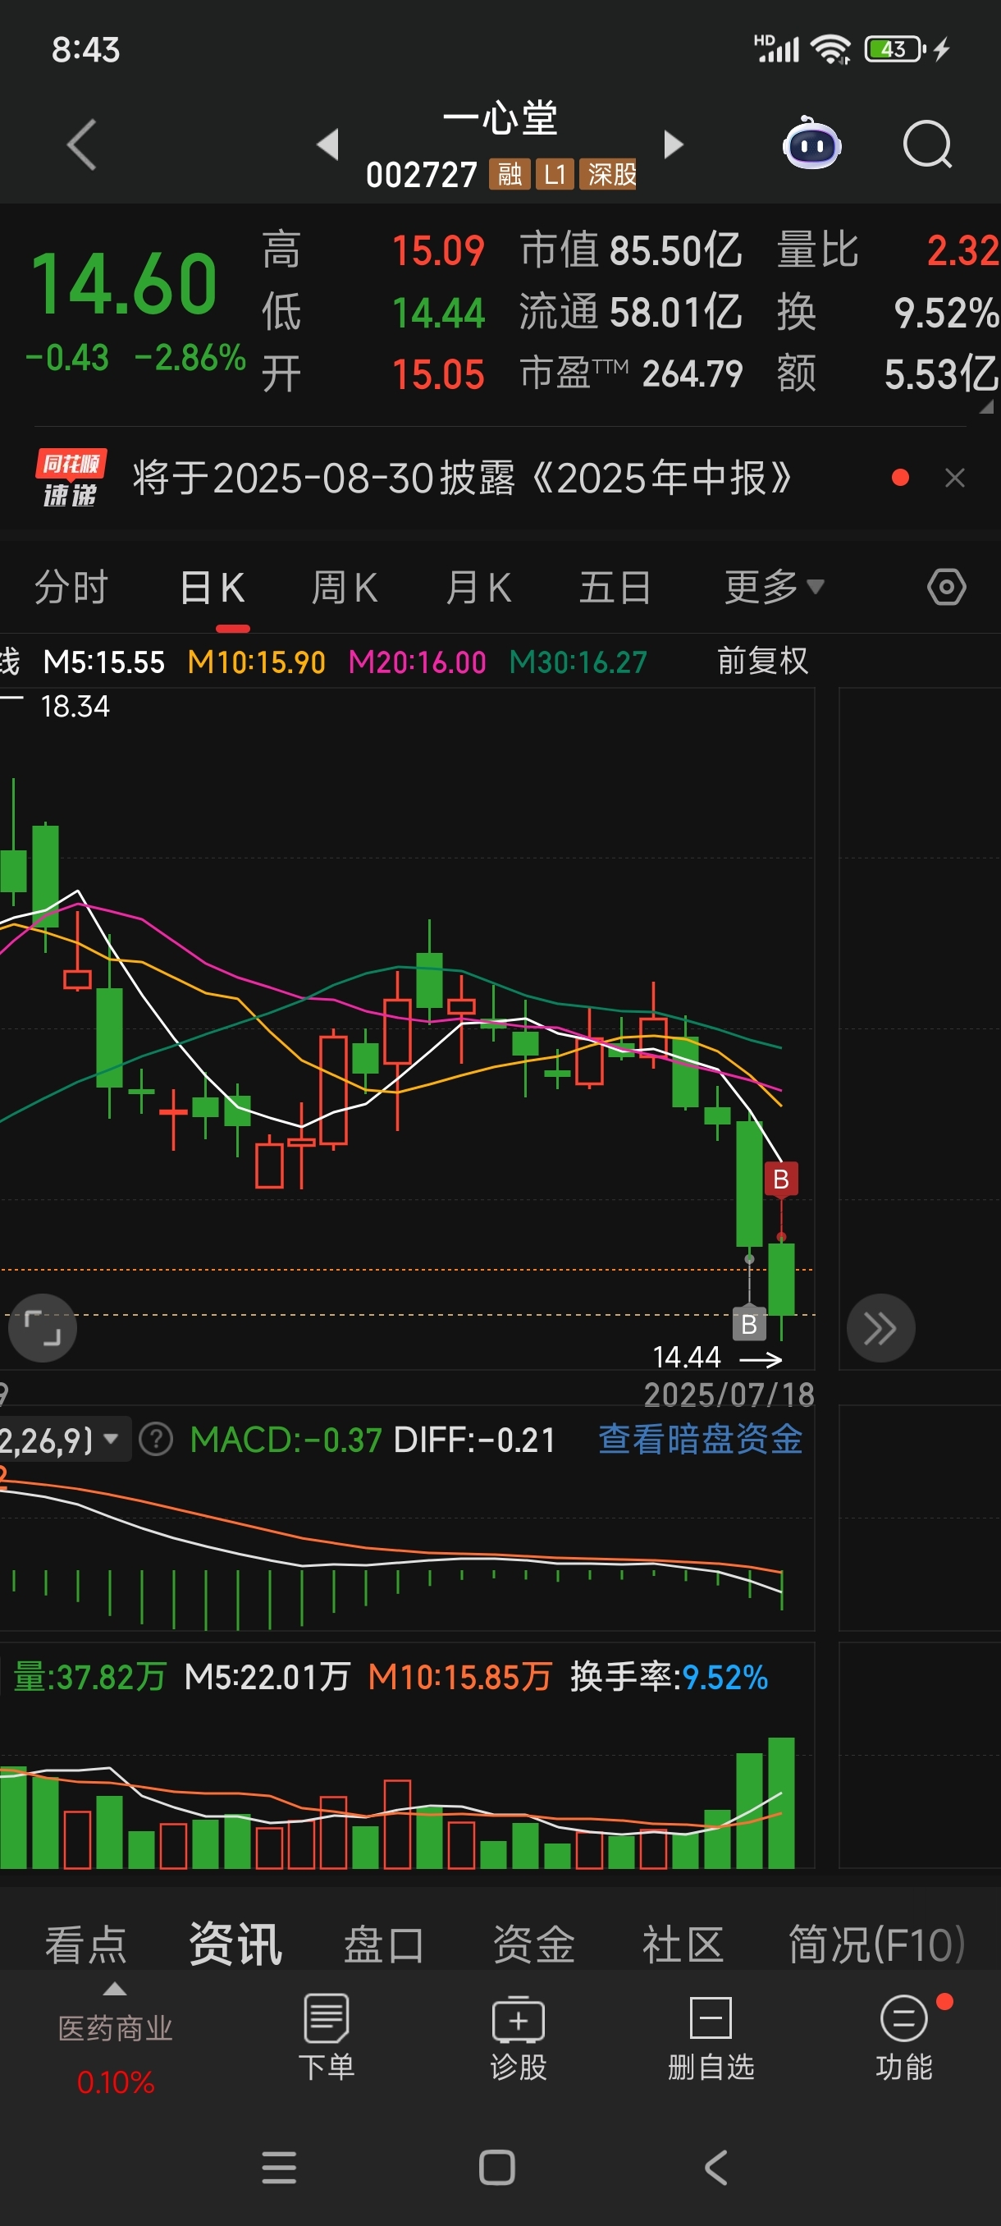Open 简况(F10) section

876,1944
